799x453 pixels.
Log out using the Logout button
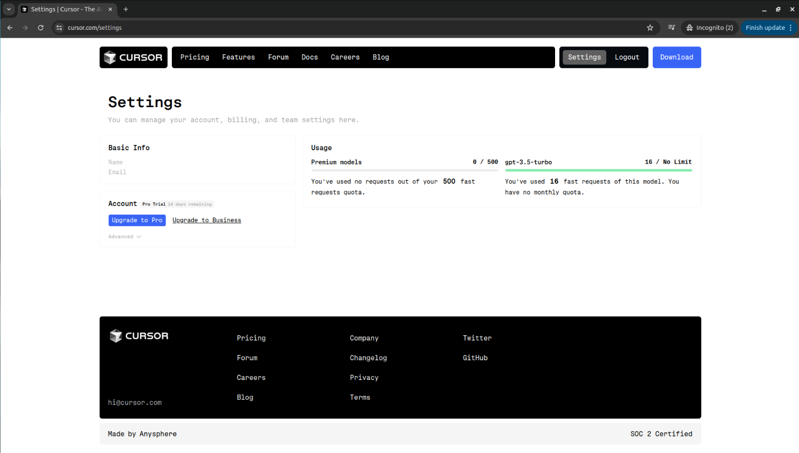pos(627,57)
